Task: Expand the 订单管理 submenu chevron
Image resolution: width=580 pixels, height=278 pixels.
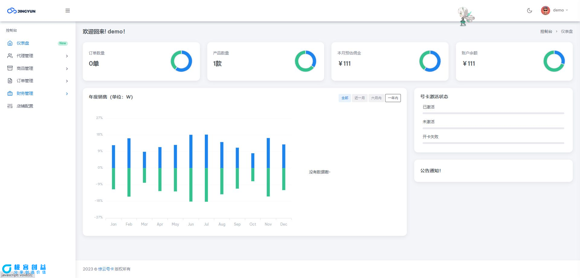Action: pyautogui.click(x=67, y=81)
